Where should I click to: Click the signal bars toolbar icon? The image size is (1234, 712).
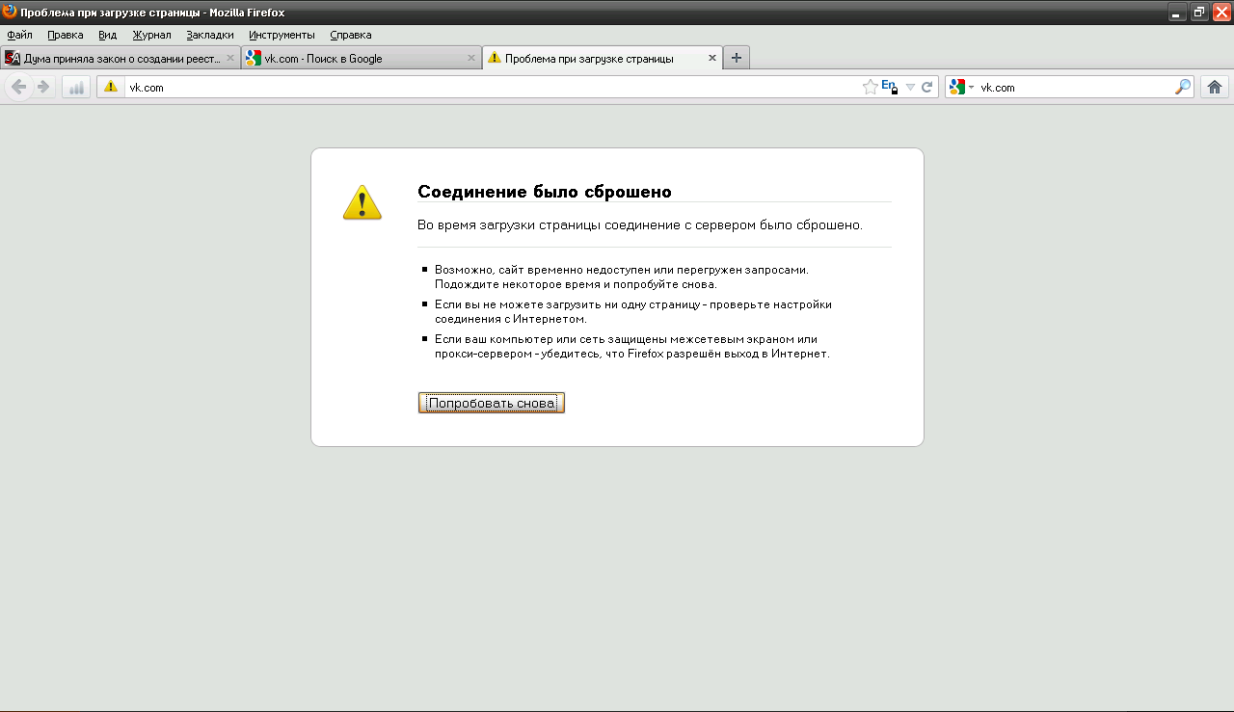[x=76, y=87]
